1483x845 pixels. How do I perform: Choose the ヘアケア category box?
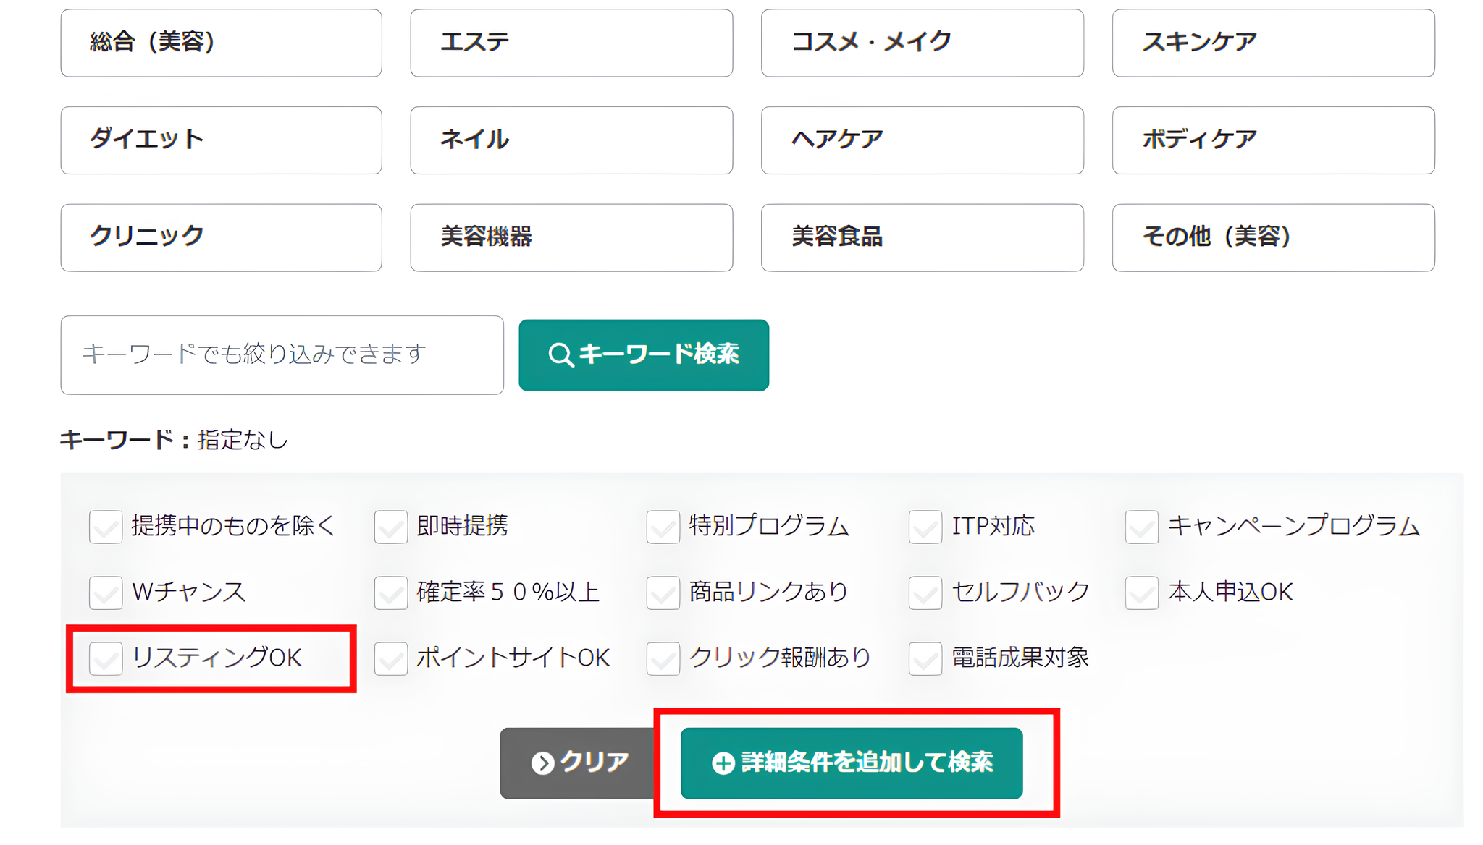click(x=922, y=140)
